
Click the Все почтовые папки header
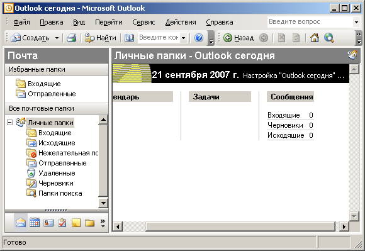pyautogui.click(x=57, y=108)
